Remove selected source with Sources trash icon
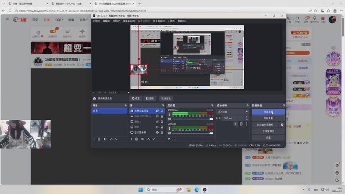 tap(136, 139)
